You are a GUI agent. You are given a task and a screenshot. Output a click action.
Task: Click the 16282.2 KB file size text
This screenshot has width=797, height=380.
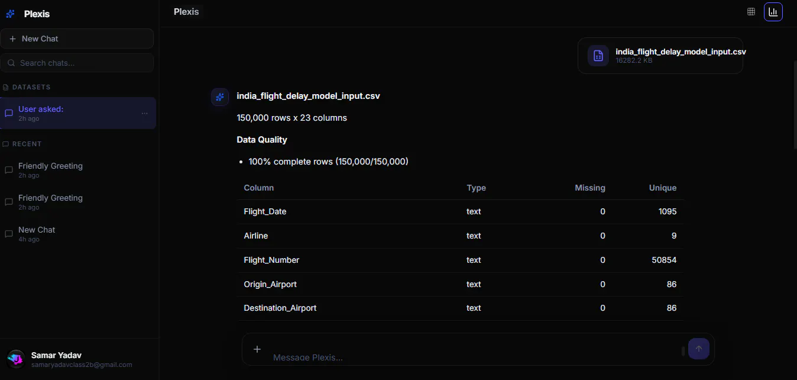(x=634, y=60)
